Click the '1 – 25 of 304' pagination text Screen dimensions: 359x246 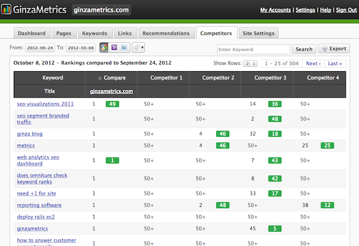(282, 63)
